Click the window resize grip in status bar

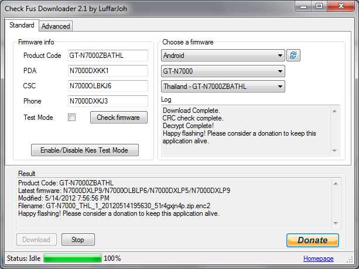(350, 260)
